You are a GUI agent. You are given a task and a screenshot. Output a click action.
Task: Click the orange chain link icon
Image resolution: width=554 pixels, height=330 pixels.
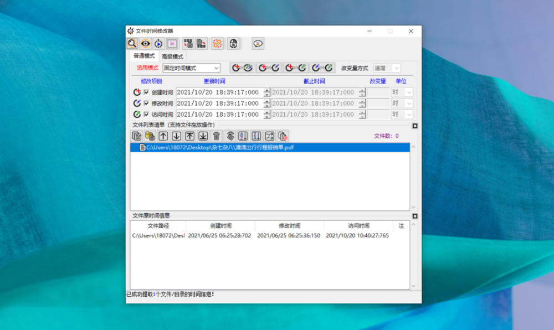[x=217, y=43]
